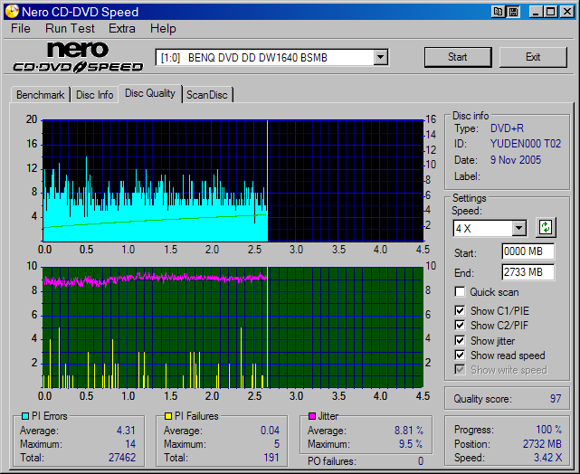Open the drive selection dropdown arrow
580x474 pixels.
380,57
